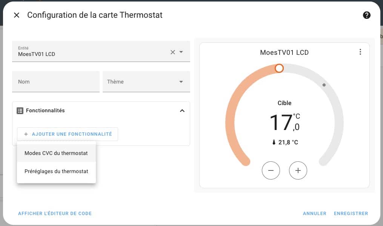Viewport: 383px width, 226px height.
Task: Select Modes CVC du thermostat
Action: pos(56,153)
